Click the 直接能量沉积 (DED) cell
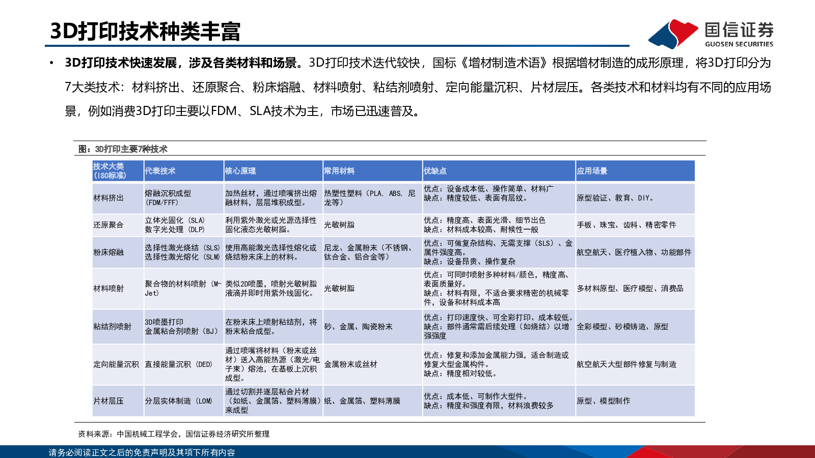Image resolution: width=815 pixels, height=458 pixels. (178, 364)
